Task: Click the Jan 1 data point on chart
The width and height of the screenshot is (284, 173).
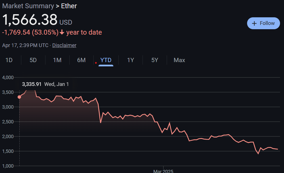Action: click(19, 97)
